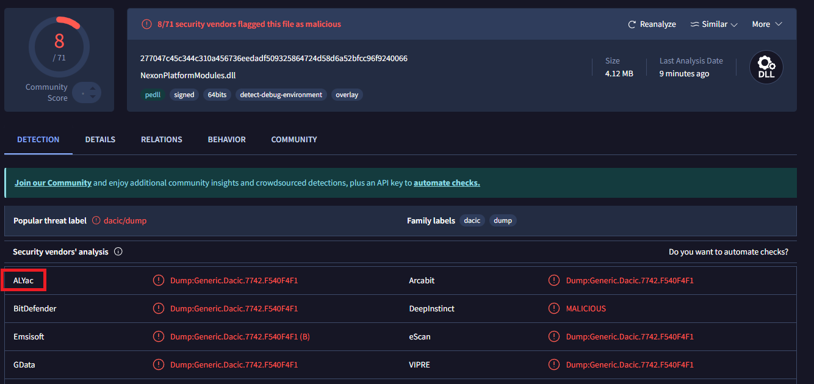Open the More dropdown menu
814x384 pixels.
[766, 24]
